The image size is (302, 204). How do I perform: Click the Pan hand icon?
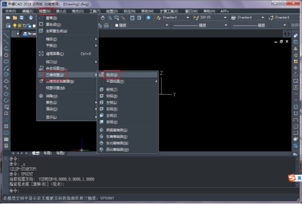point(103,18)
